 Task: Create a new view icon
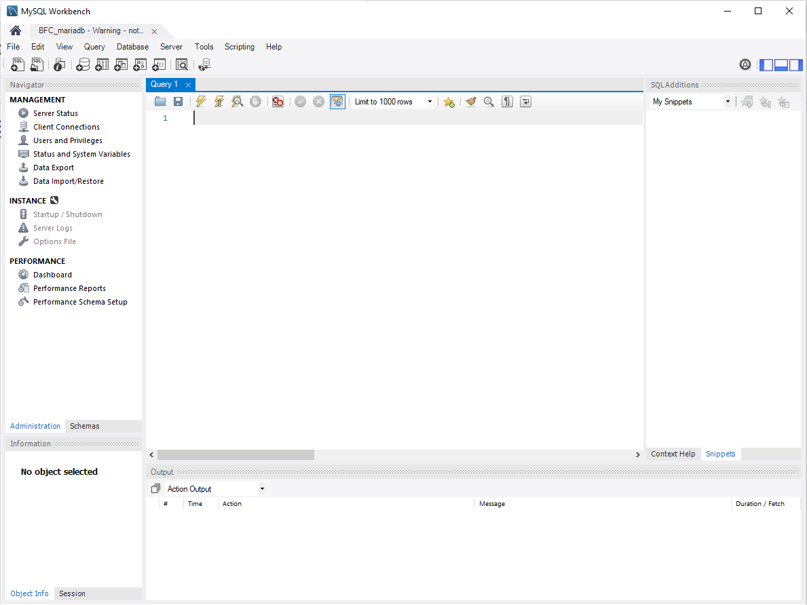pos(121,65)
